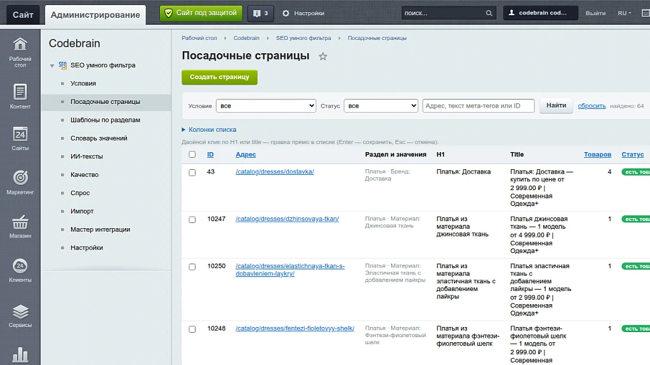Click H1 cell Платья: Доставка

pyautogui.click(x=463, y=171)
